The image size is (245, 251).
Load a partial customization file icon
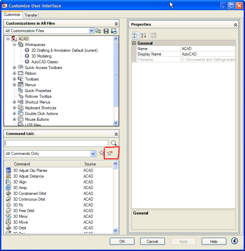pyautogui.click(x=98, y=31)
